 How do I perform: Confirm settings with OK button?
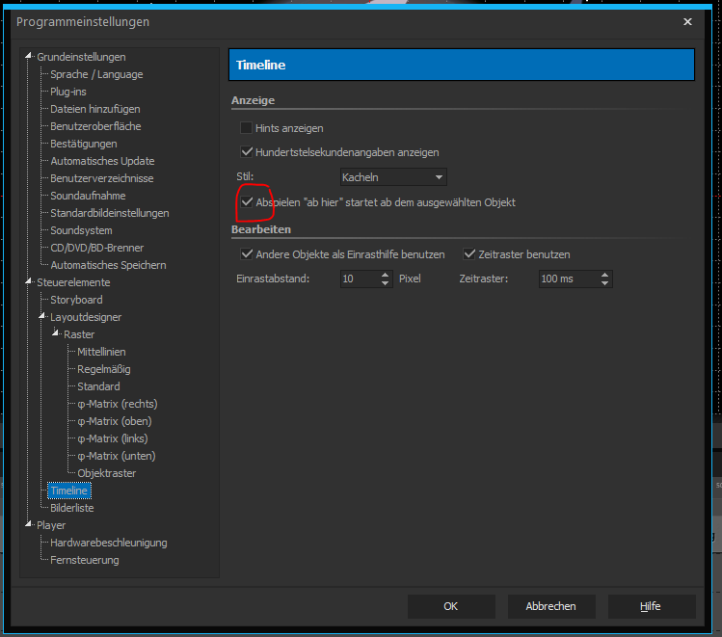(x=450, y=606)
